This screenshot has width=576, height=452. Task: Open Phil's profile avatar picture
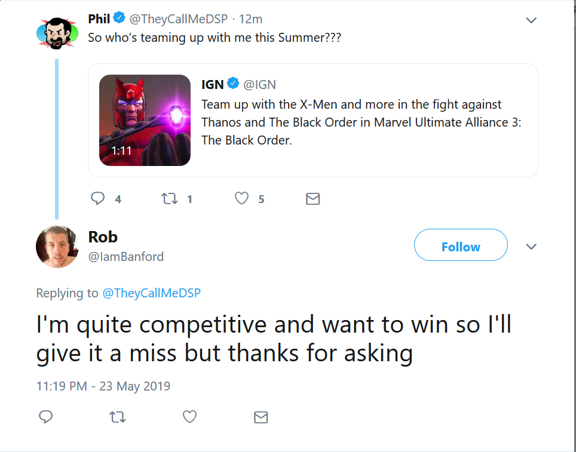[x=57, y=33]
